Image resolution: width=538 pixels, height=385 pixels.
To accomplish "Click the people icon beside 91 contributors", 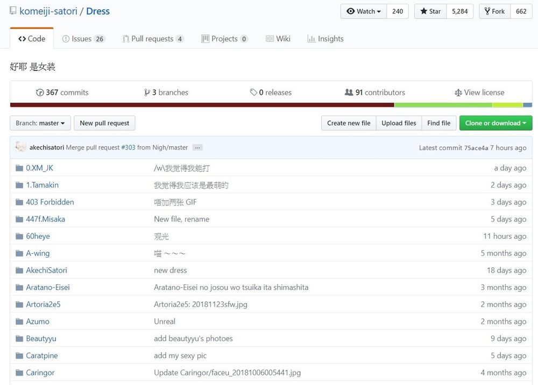I will pyautogui.click(x=349, y=92).
